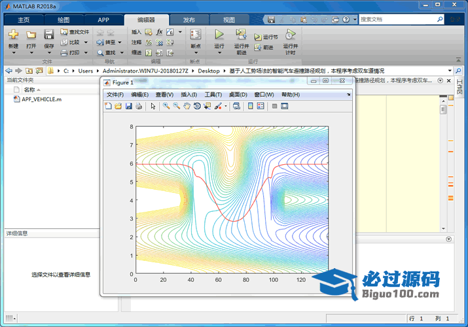
Task: Switch to the APP tab
Action: coord(103,20)
